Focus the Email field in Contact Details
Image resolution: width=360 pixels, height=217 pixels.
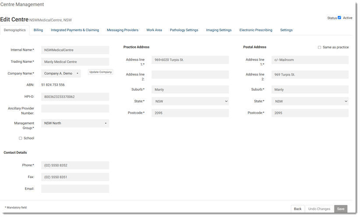[x=75, y=189]
